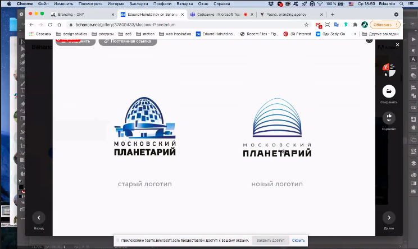Click Закрыть доступ to stop sharing
This screenshot has height=249, width=418.
(x=270, y=240)
